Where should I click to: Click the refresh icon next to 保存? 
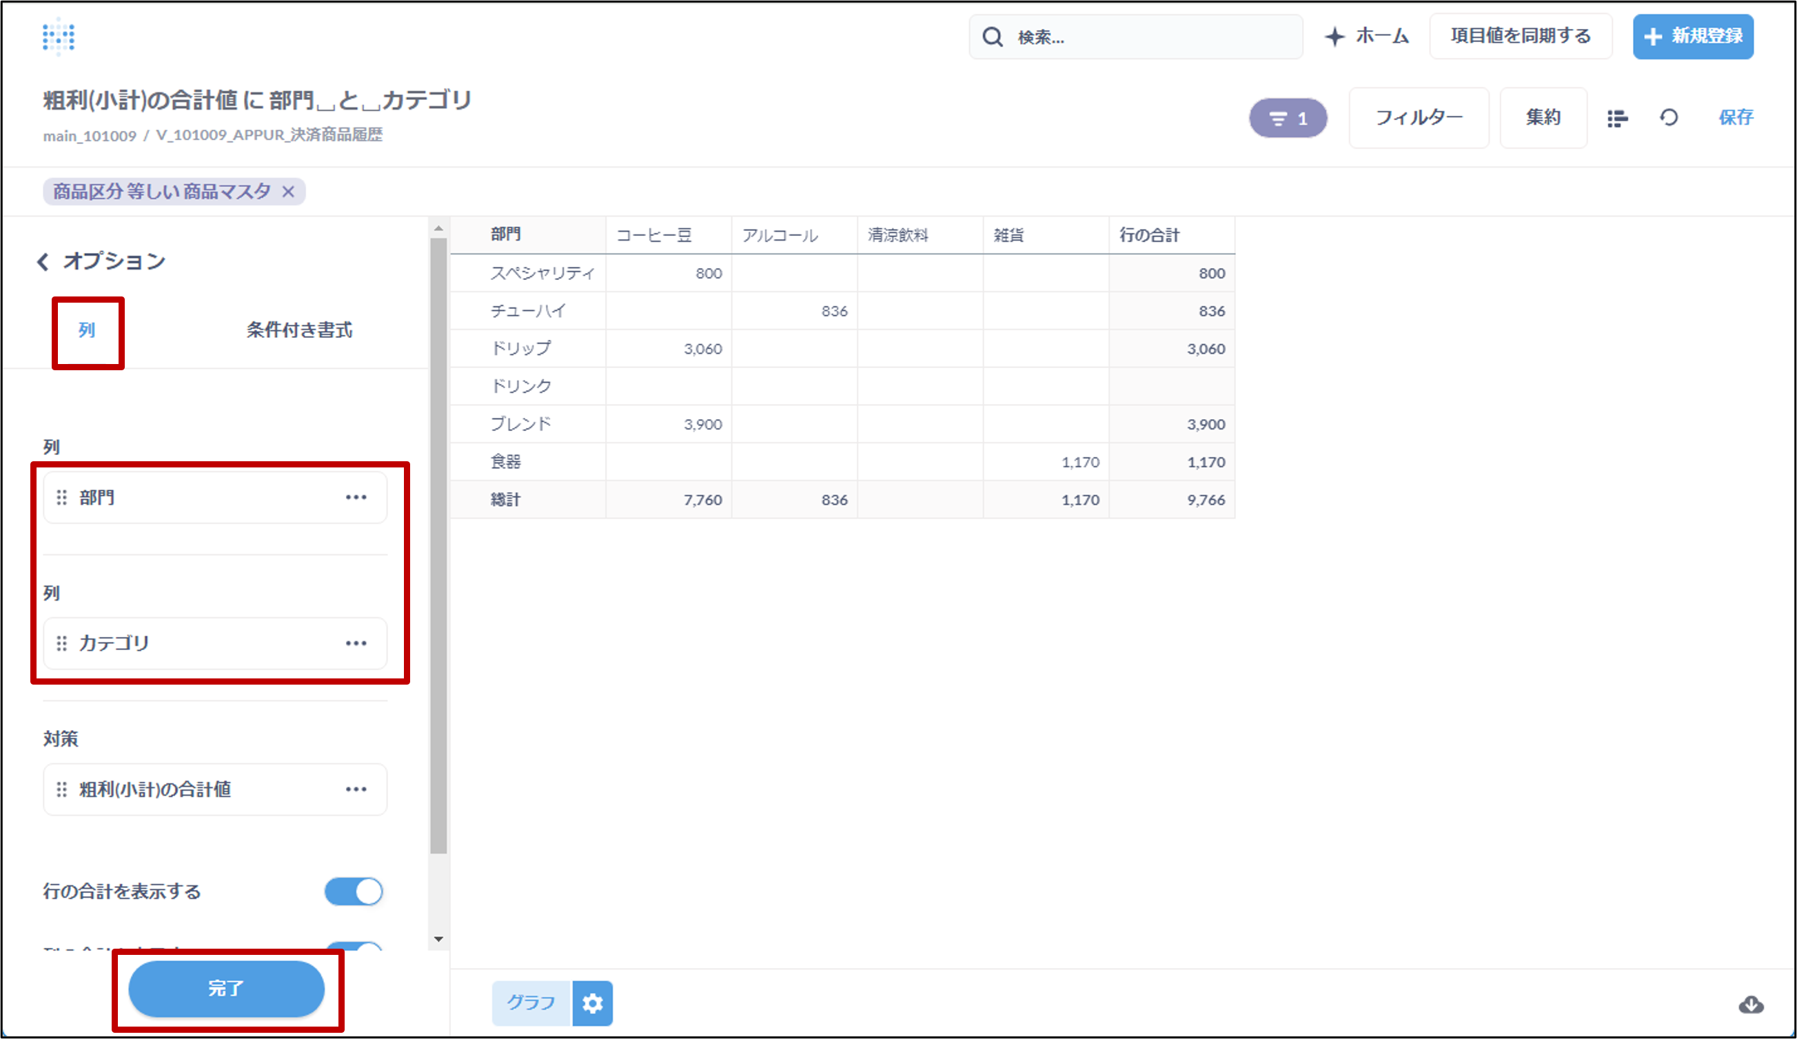[x=1669, y=118]
